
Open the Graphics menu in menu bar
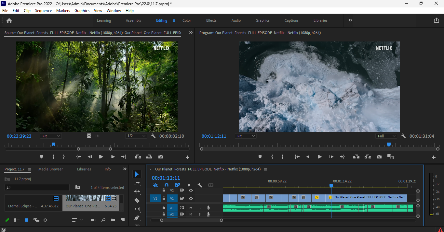click(82, 11)
